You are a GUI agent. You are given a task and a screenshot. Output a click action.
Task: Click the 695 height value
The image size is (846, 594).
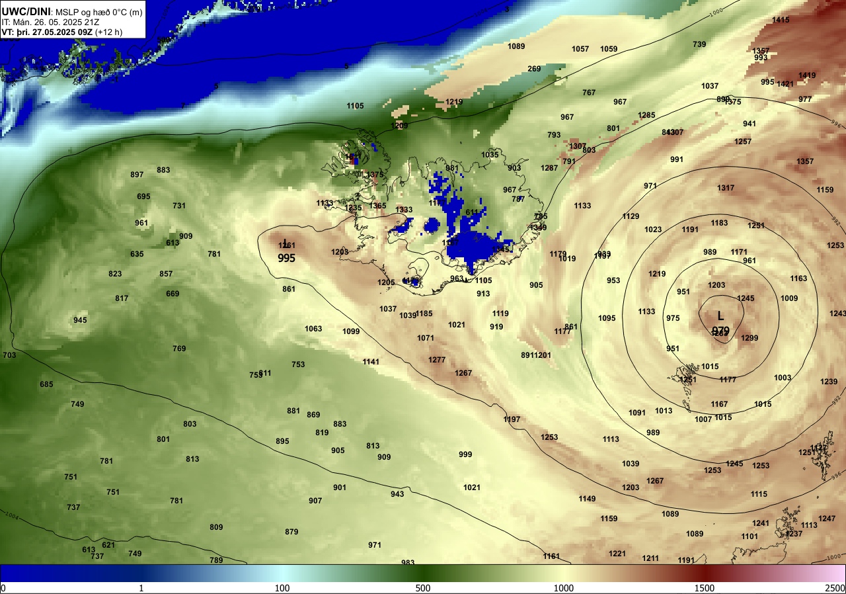tap(143, 196)
